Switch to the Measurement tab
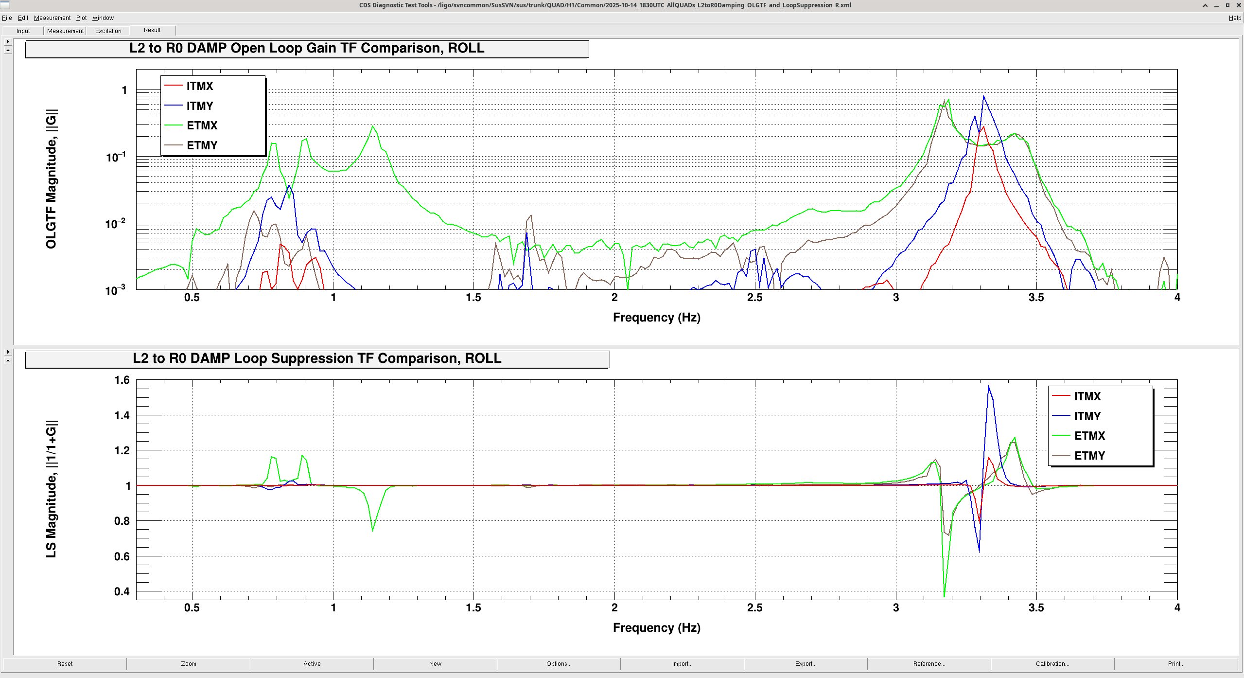The image size is (1244, 678). (x=65, y=31)
